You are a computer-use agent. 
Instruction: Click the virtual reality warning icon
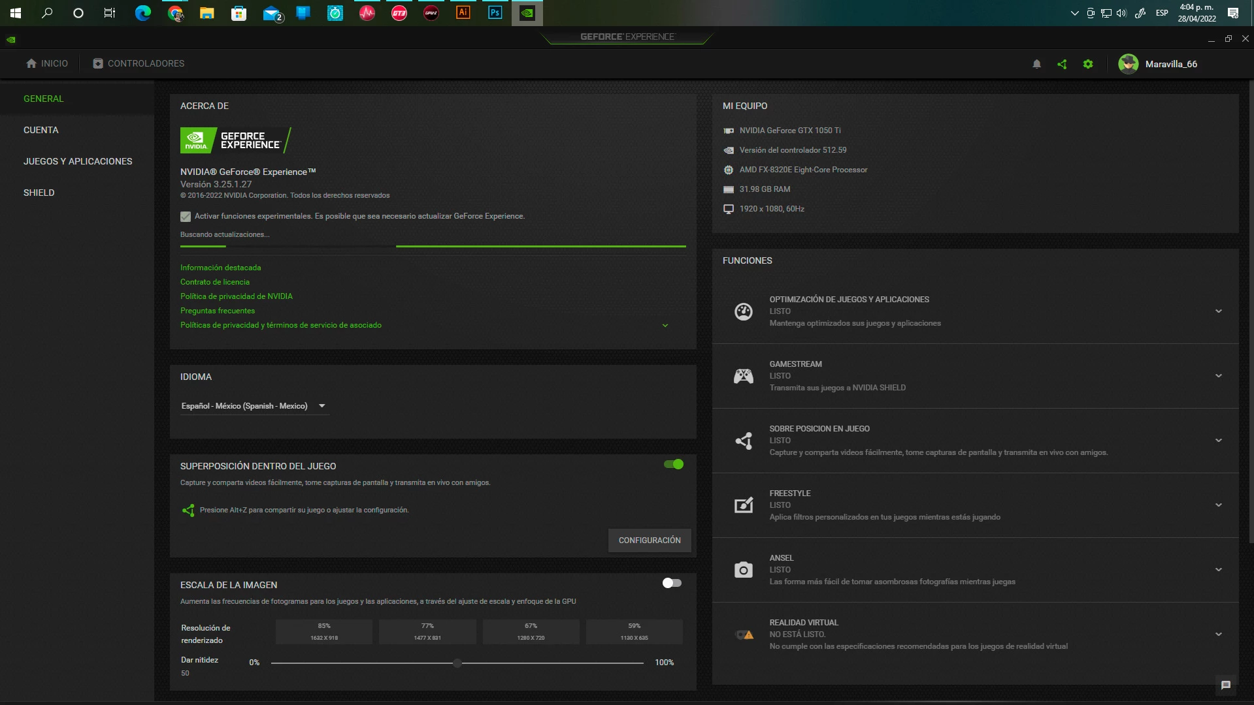744,634
